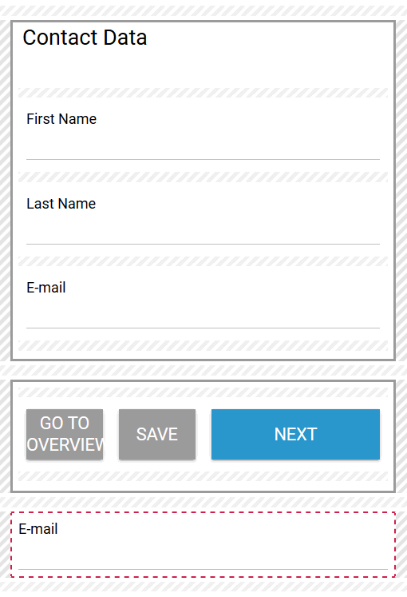The height and width of the screenshot is (597, 407).
Task: Select the Contact Data heading
Action: coord(85,38)
